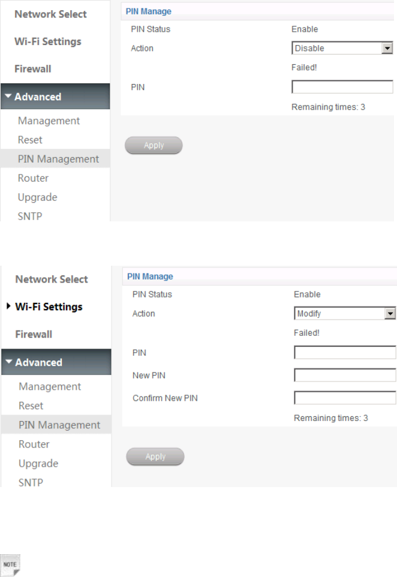Select Router in the bottom Advanced submenu
The width and height of the screenshot is (397, 577).
click(x=34, y=444)
